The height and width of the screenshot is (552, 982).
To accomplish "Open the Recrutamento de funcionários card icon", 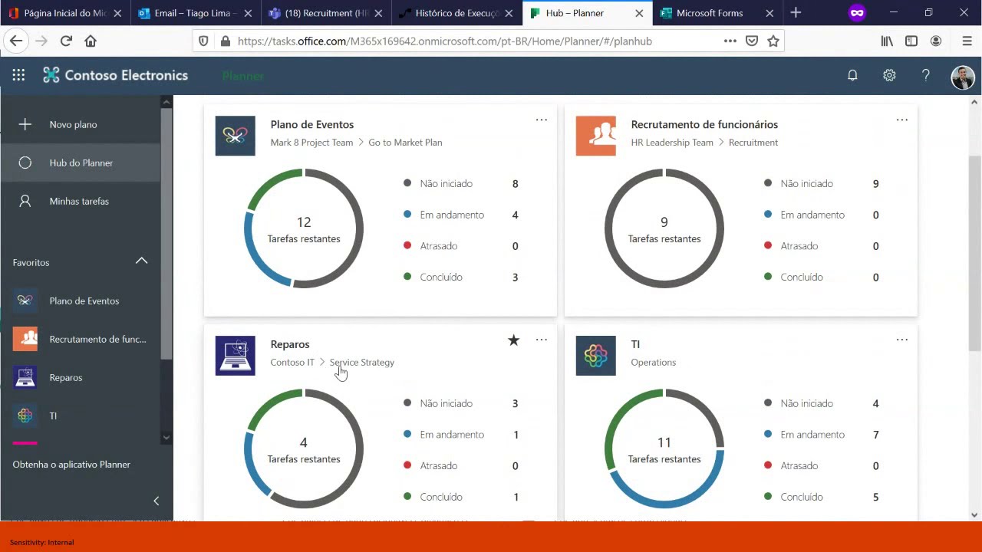I will 595,136.
